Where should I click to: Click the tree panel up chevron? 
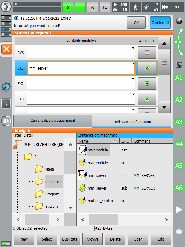[x=70, y=145]
